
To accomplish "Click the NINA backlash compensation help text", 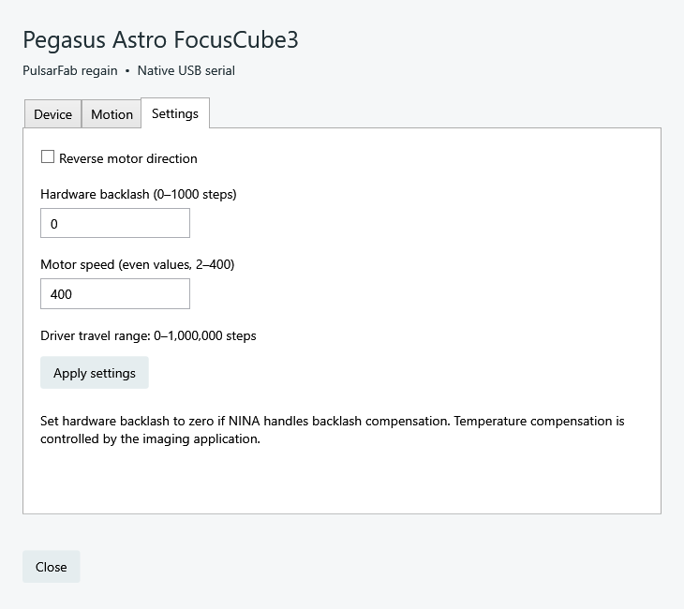I will coord(333,430).
